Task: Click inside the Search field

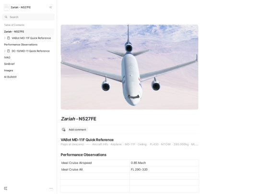Action: point(28,17)
